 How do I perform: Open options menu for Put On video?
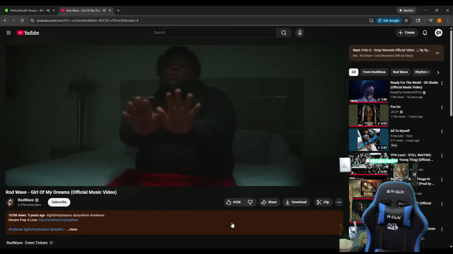pyautogui.click(x=442, y=107)
